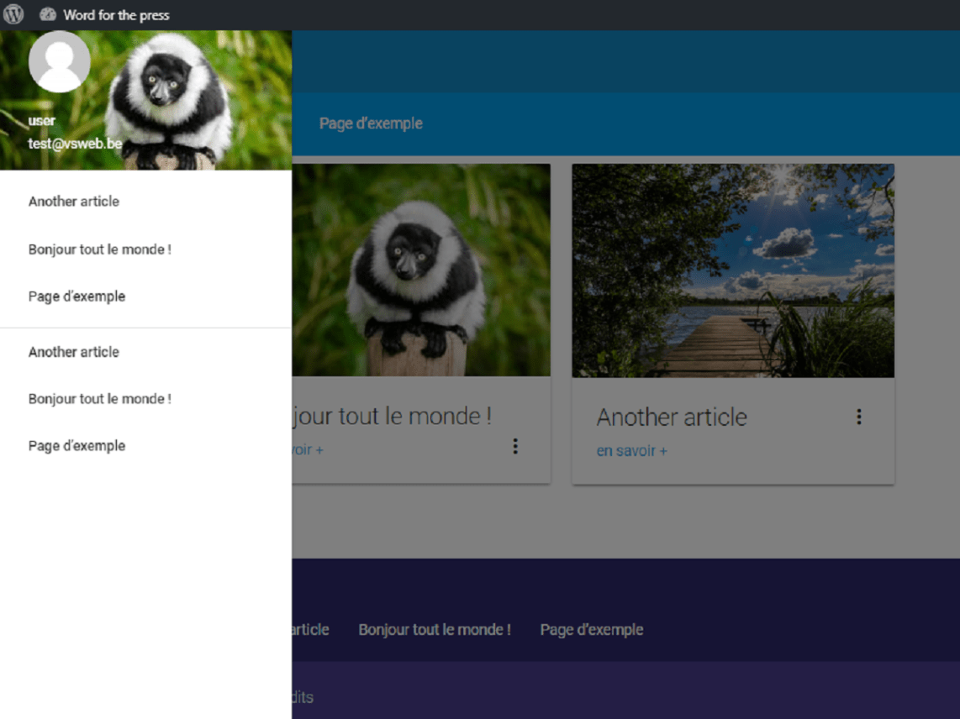The width and height of the screenshot is (960, 719).
Task: Select the second Another article sidebar entry
Action: coord(73,352)
